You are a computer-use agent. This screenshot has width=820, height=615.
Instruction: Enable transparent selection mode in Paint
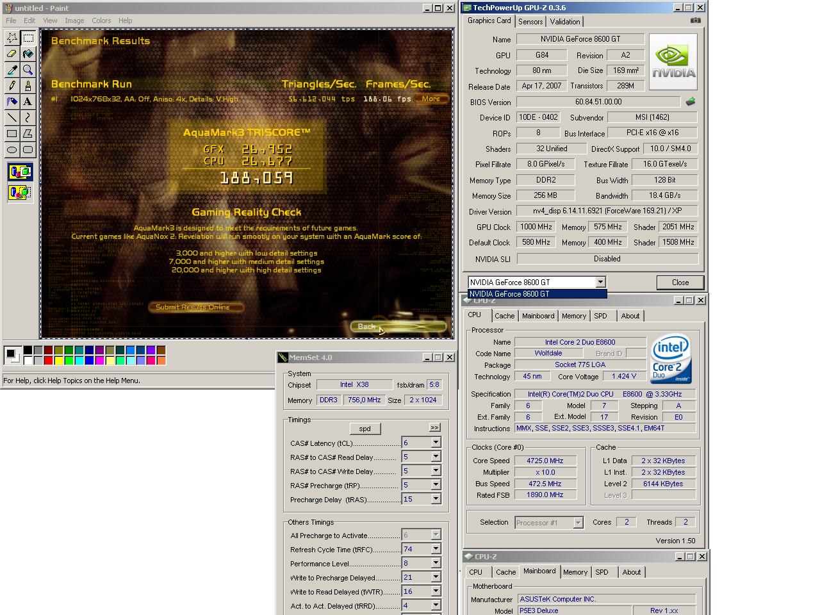20,192
